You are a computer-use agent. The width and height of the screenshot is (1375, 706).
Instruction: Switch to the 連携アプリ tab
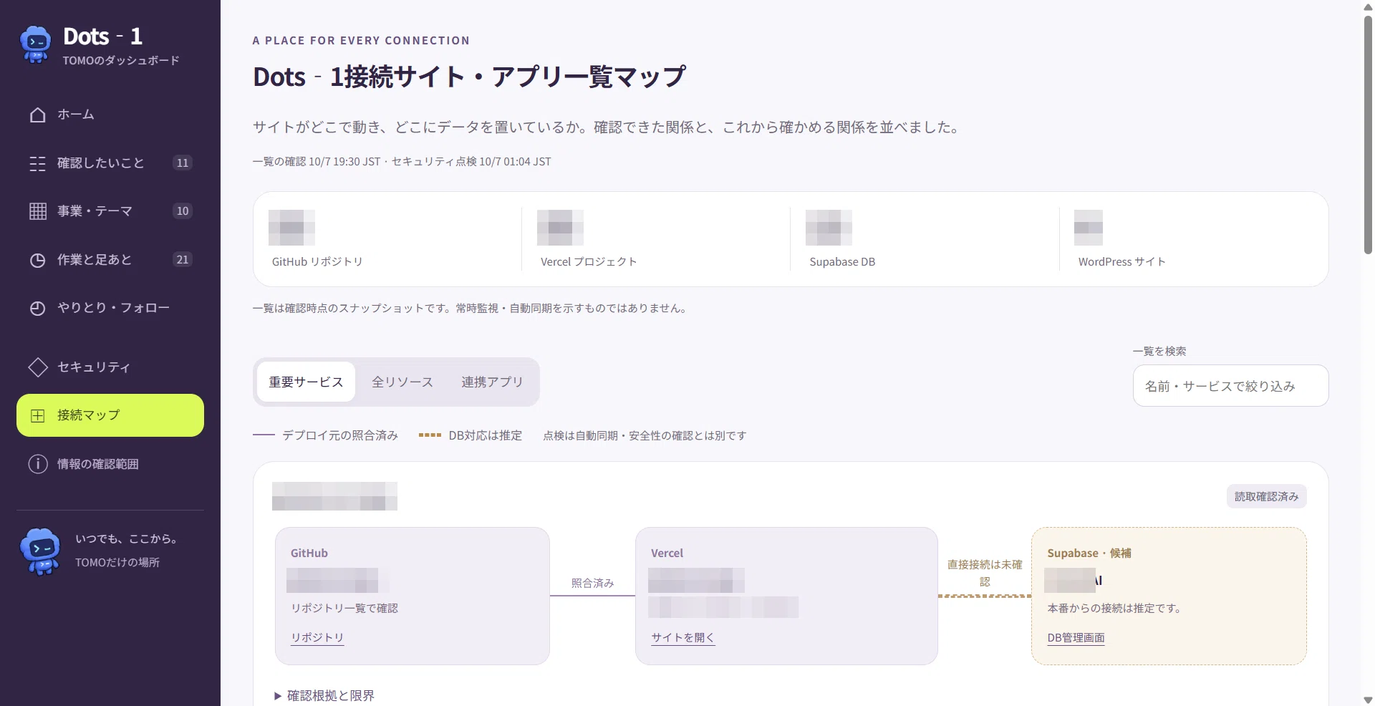(x=492, y=382)
